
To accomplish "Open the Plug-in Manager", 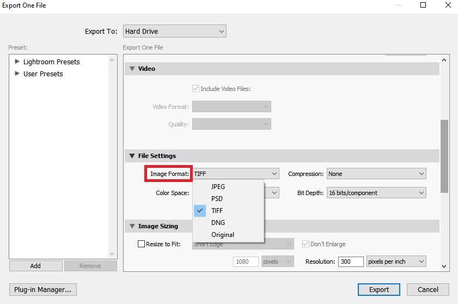I will 42,289.
